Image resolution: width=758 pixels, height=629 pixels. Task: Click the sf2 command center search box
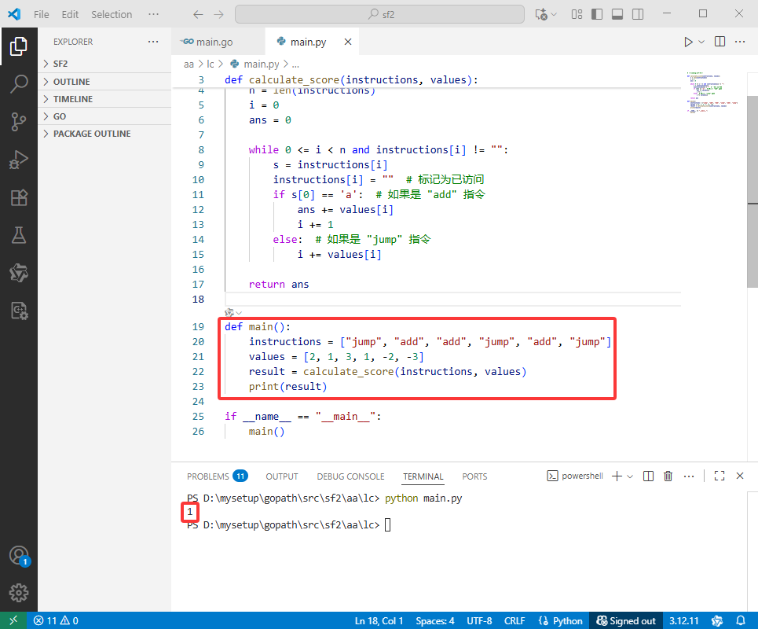click(x=379, y=14)
